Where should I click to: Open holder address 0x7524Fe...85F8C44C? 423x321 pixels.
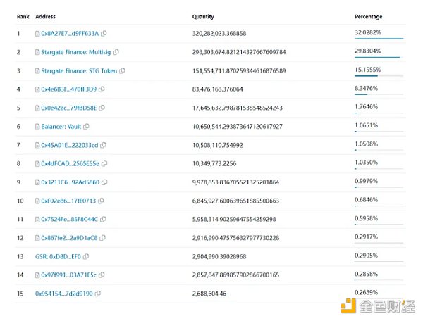[x=70, y=219]
